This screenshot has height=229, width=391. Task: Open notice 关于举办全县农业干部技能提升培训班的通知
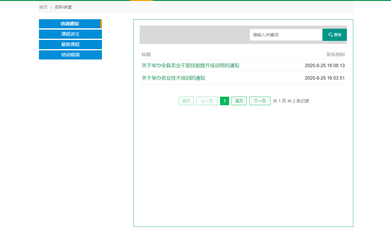190,66
